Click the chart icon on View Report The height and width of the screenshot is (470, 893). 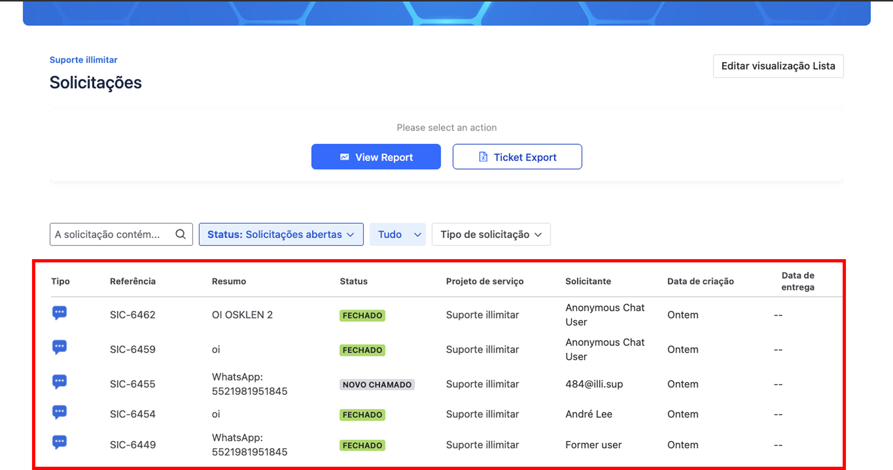(344, 157)
